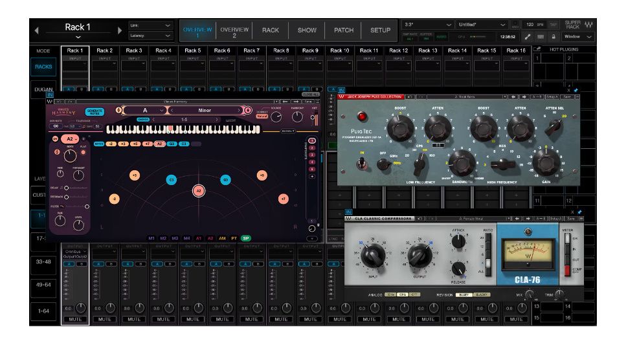This screenshot has width=626, height=345.
Task: Adjust the Delay slider in Harmony
Action: click(76, 188)
